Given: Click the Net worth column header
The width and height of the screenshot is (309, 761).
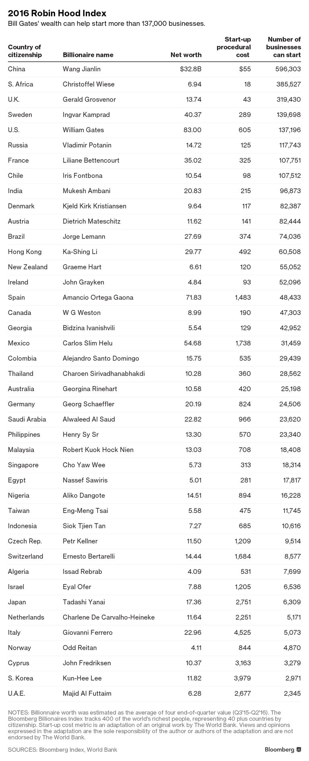Looking at the screenshot, I should click(185, 55).
